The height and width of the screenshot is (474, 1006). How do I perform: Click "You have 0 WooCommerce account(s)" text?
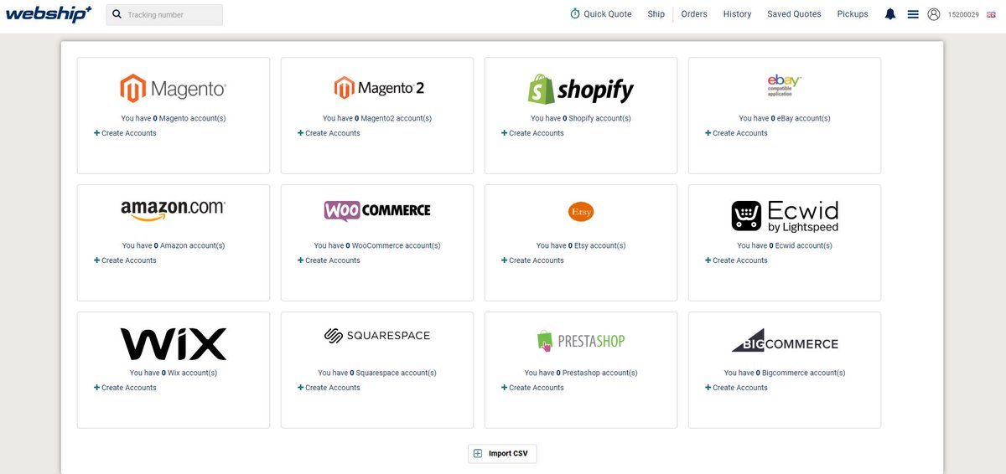377,245
